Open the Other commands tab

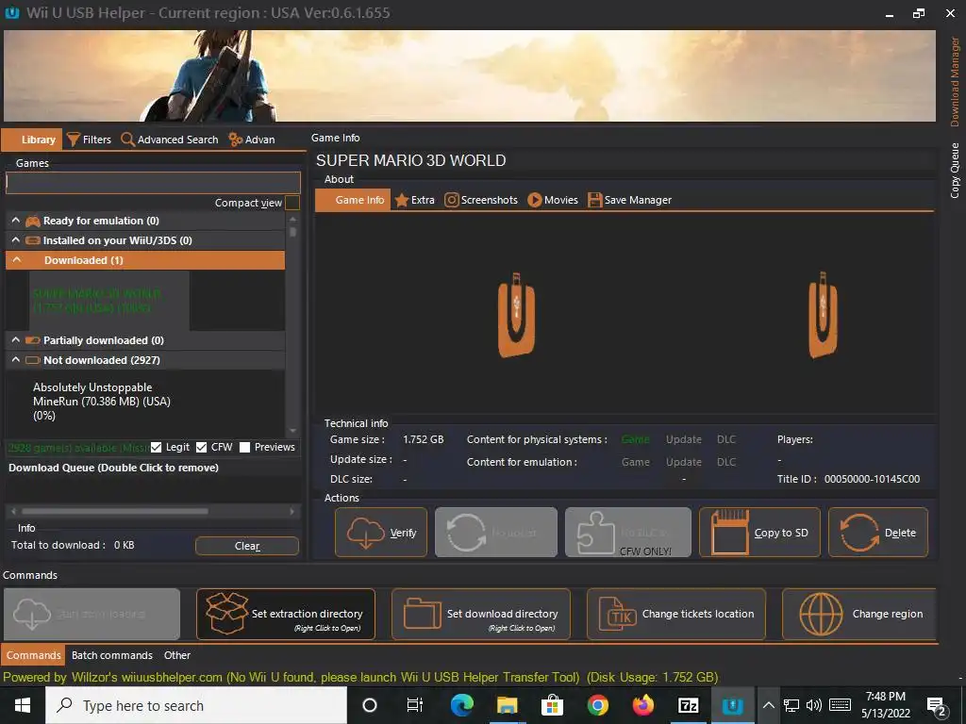click(x=176, y=655)
